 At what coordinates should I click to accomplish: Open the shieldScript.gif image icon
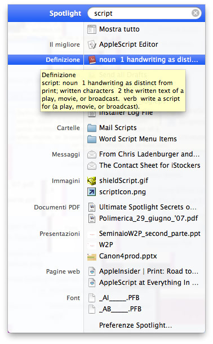(x=92, y=181)
